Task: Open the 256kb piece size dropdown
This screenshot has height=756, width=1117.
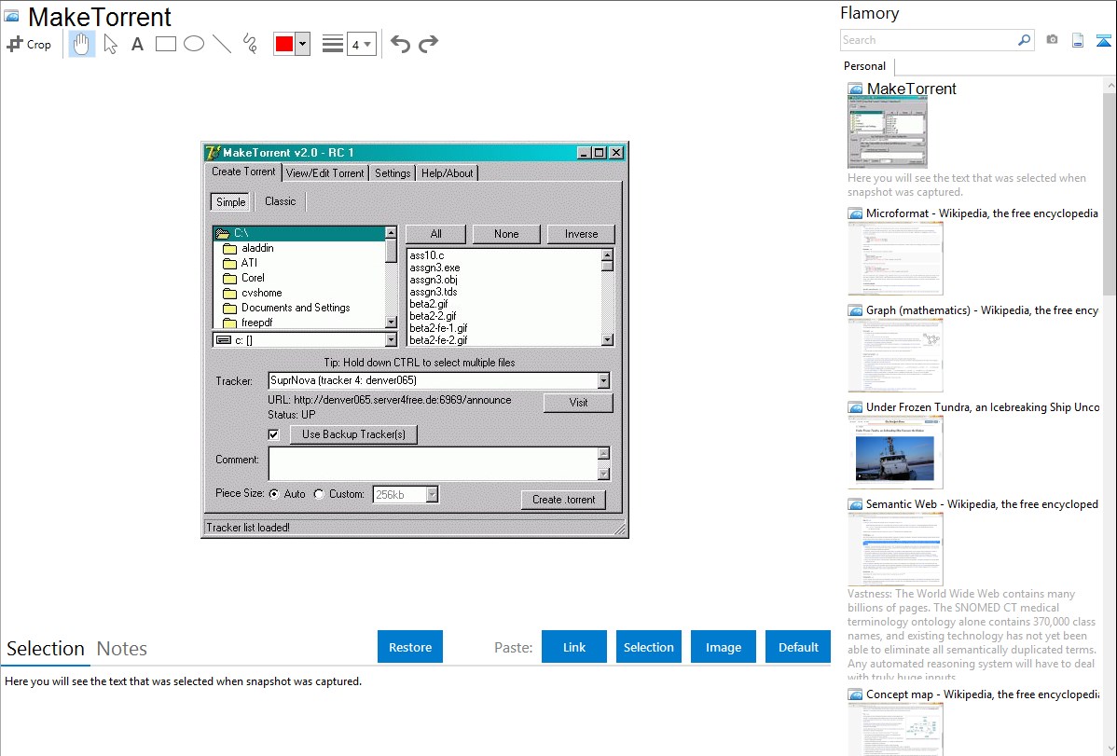Action: (x=432, y=494)
